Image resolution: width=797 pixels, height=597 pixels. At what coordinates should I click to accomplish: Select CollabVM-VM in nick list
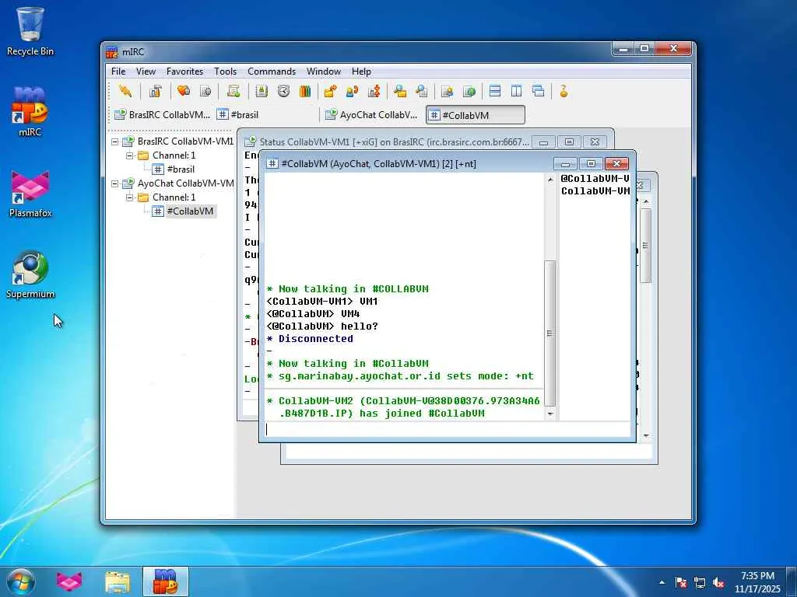pyautogui.click(x=595, y=191)
